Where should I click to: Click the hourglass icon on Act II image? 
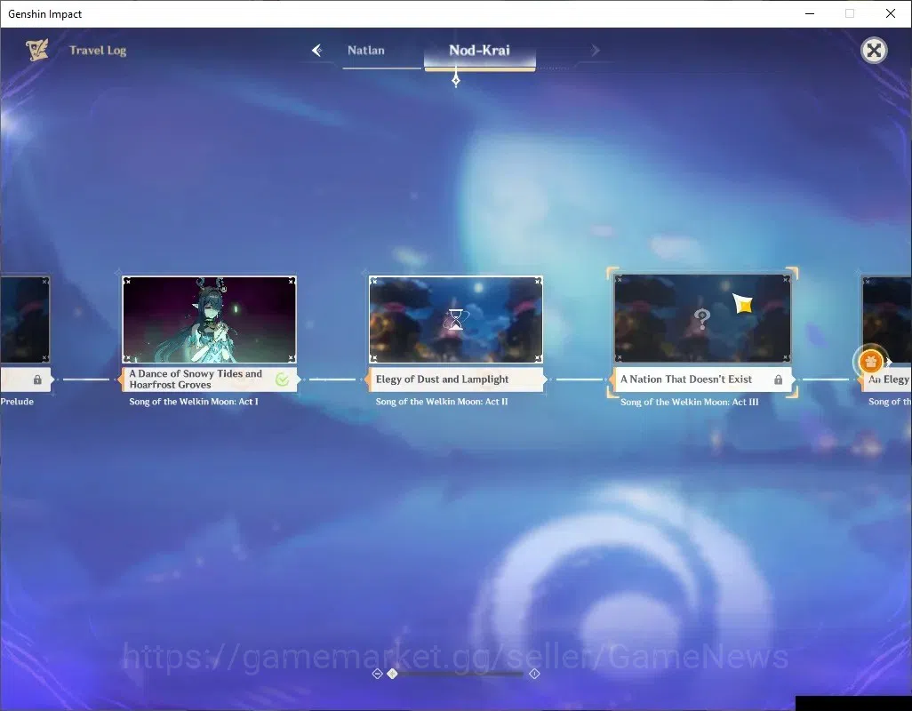click(455, 319)
